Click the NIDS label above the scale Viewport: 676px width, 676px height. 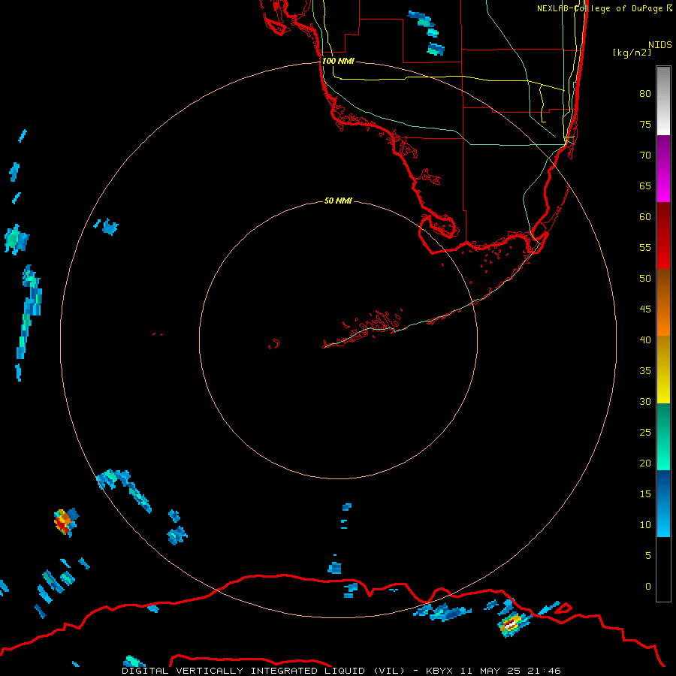[659, 45]
